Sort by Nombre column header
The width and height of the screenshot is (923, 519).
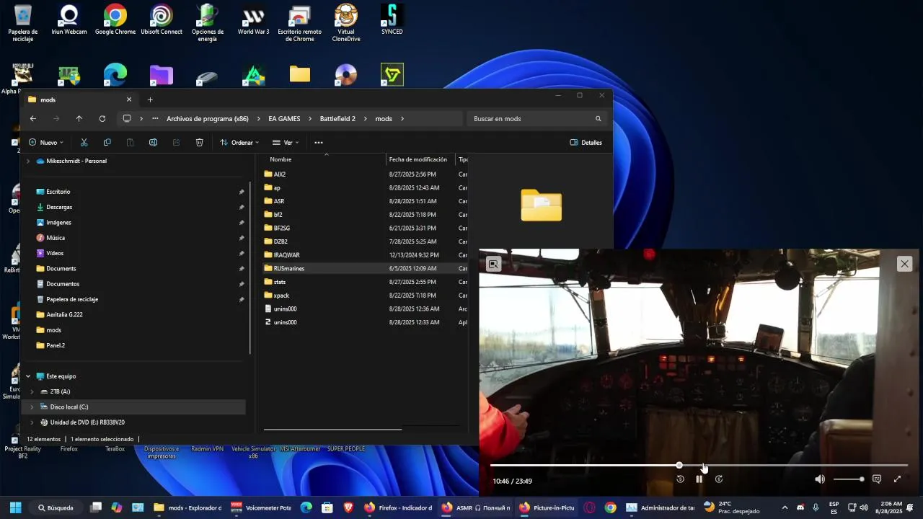pyautogui.click(x=281, y=159)
